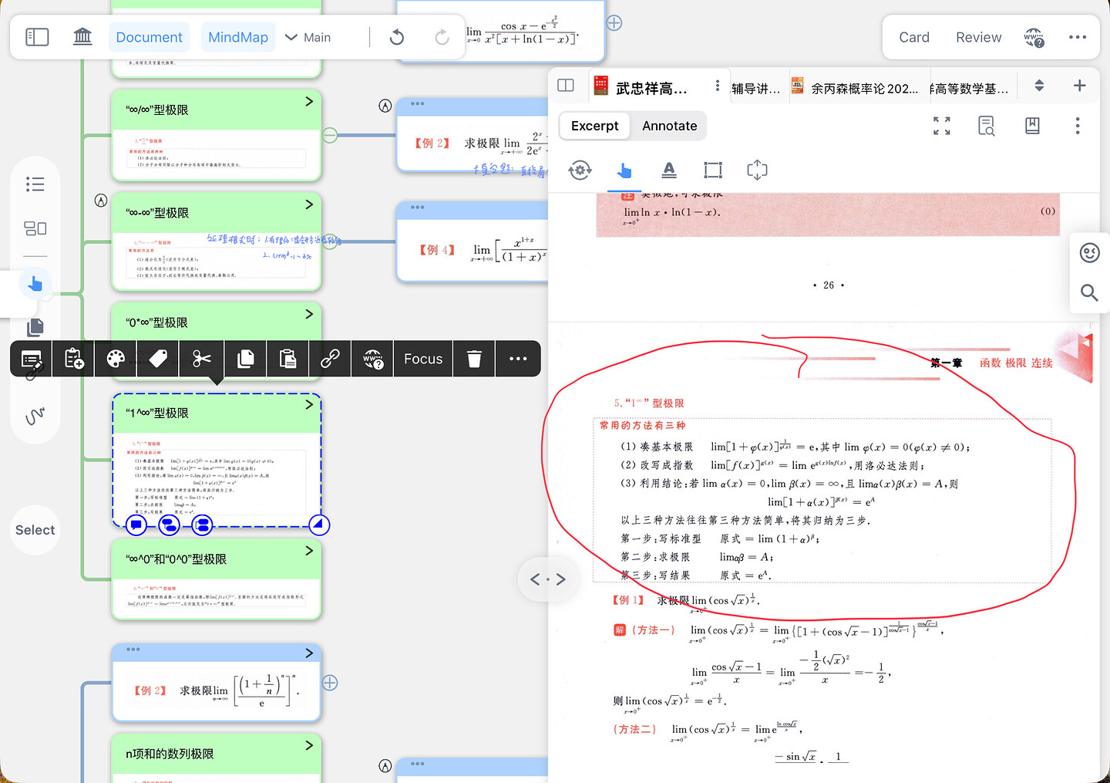1110x783 pixels.
Task: Expand the “∞^0”和“0^0”型极限 card chevron
Action: point(309,551)
